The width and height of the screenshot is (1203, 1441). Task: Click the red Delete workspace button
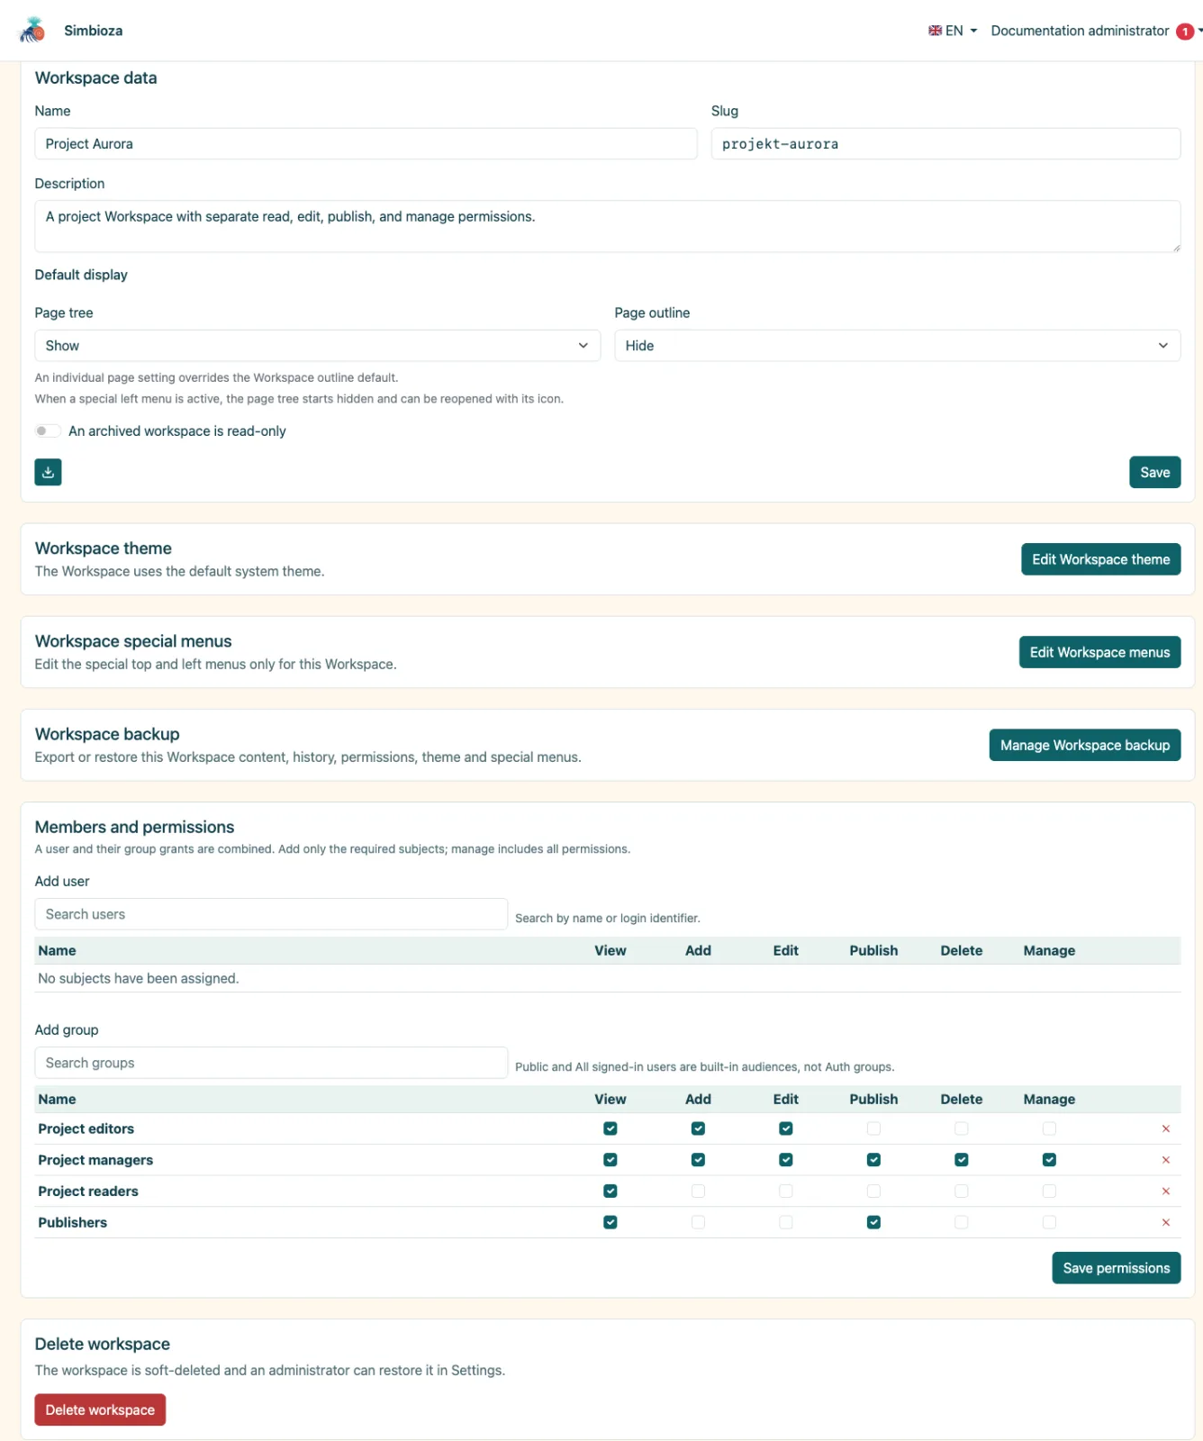tap(100, 1409)
